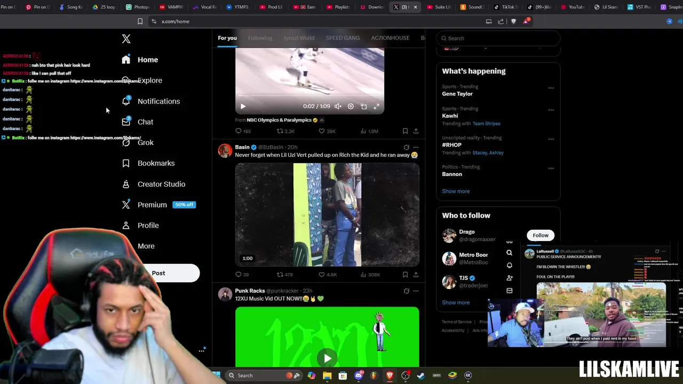Open Microsoft Store from the taskbar
This screenshot has height=384, width=683.
pos(343,375)
